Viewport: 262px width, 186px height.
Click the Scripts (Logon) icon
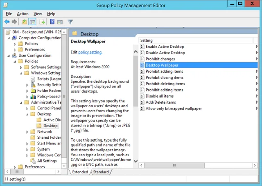(33, 79)
